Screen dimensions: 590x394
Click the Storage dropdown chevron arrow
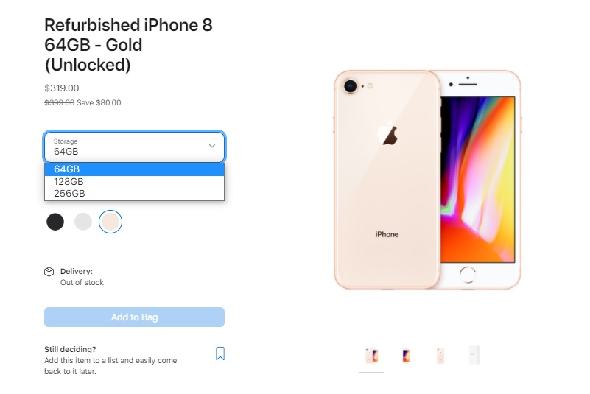(x=212, y=146)
